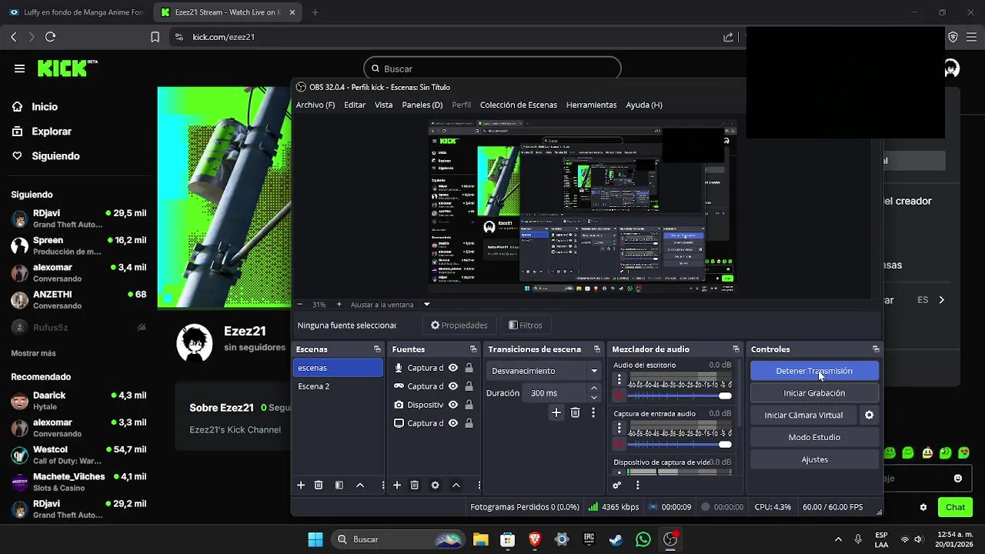
Task: Delete the selected scene with the Escenas trash icon
Action: [x=319, y=486]
